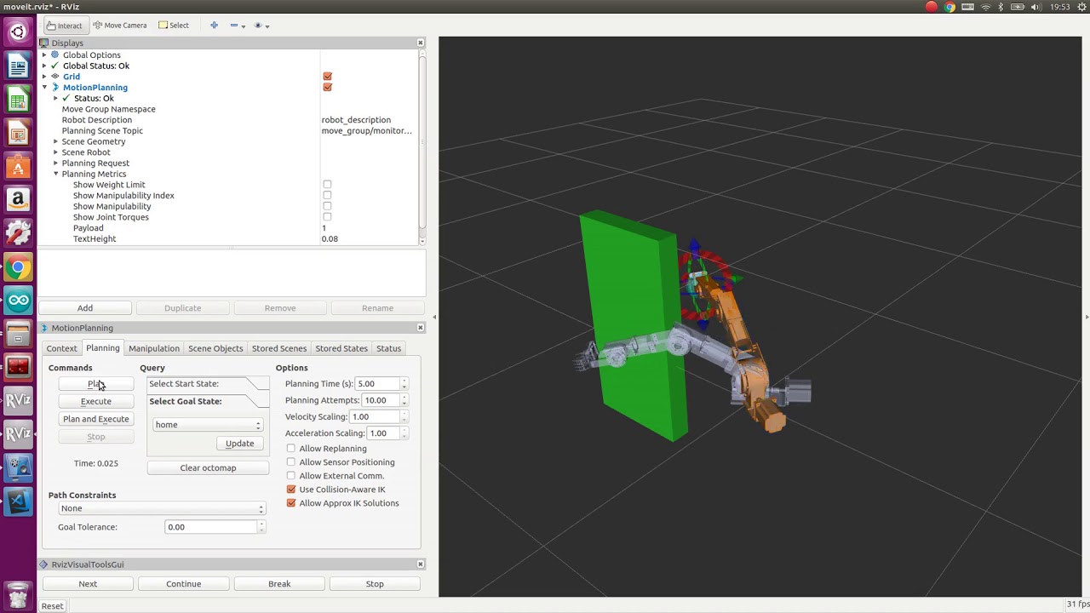Switch to the Context tab
Image resolution: width=1090 pixels, height=613 pixels.
coord(61,348)
